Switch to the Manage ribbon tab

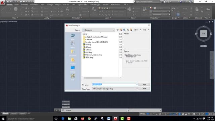pyautogui.click(x=50, y=5)
